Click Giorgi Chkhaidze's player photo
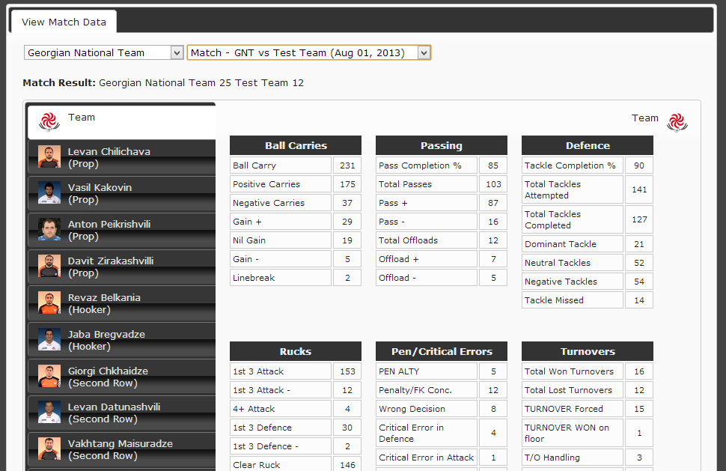726x471 pixels. [49, 376]
